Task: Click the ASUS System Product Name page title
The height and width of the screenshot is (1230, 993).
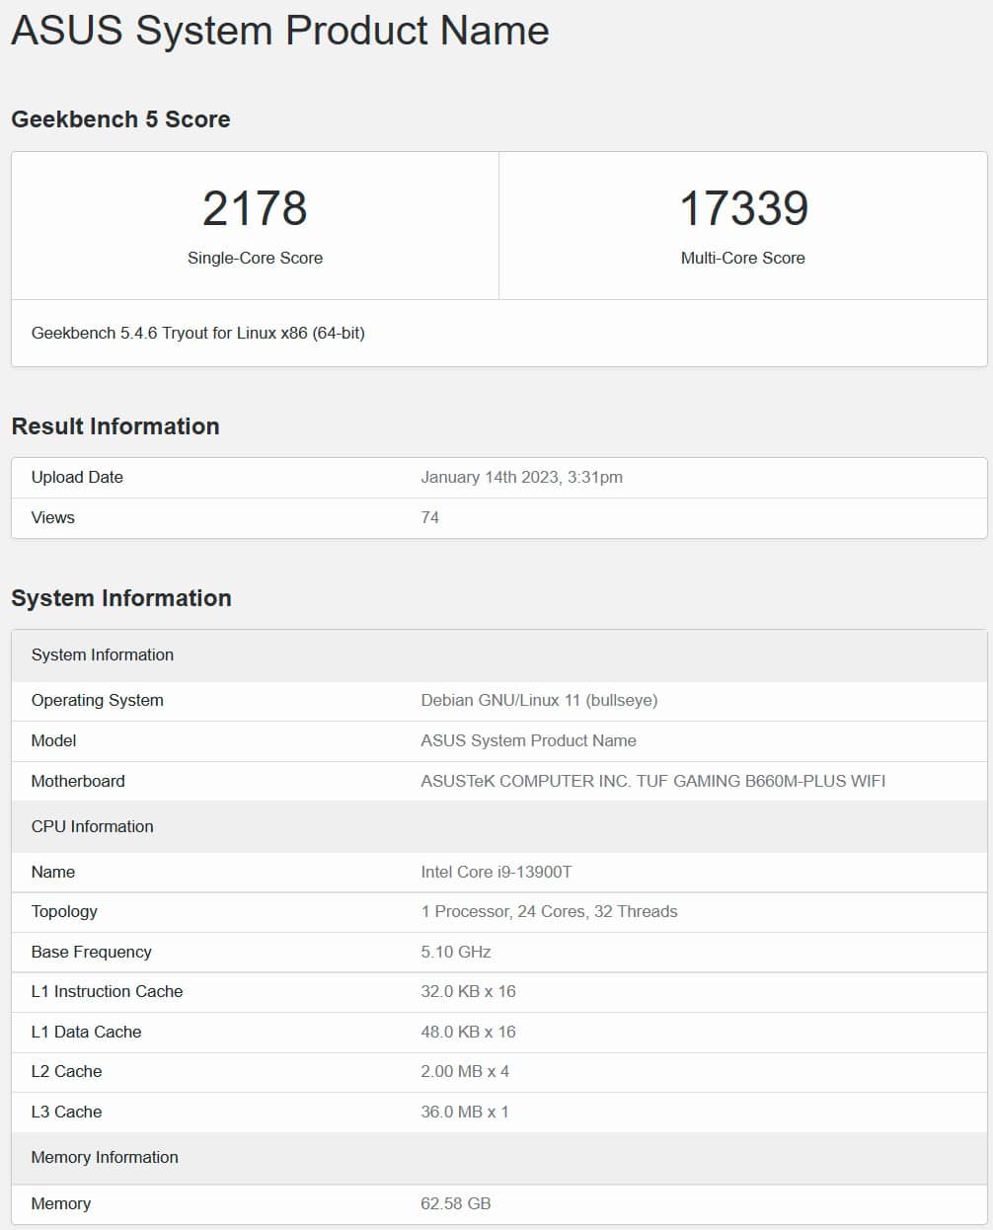Action: coord(279,31)
